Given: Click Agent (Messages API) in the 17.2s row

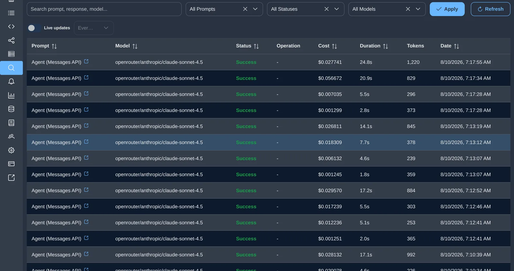Looking at the screenshot, I should (56, 190).
